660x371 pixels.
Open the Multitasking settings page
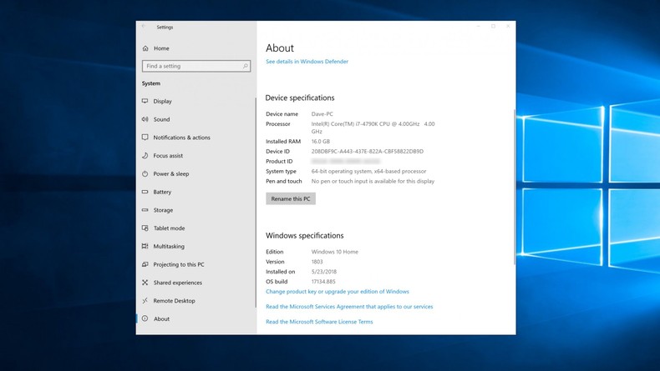pos(169,247)
